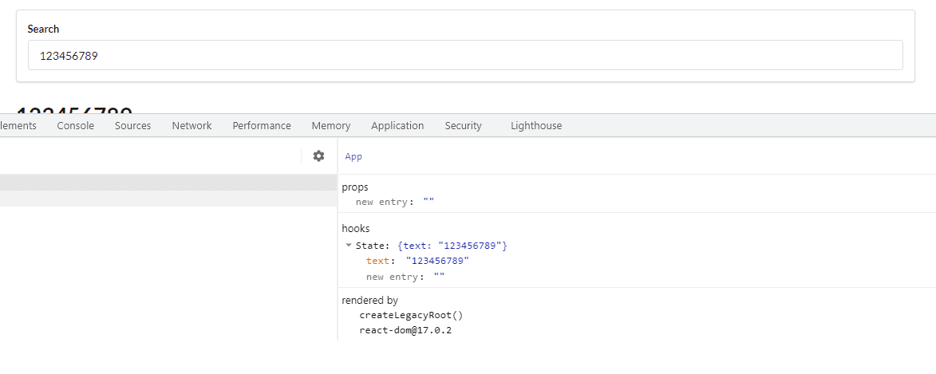Select createLegacyRoot() in rendered by list

tap(405, 315)
